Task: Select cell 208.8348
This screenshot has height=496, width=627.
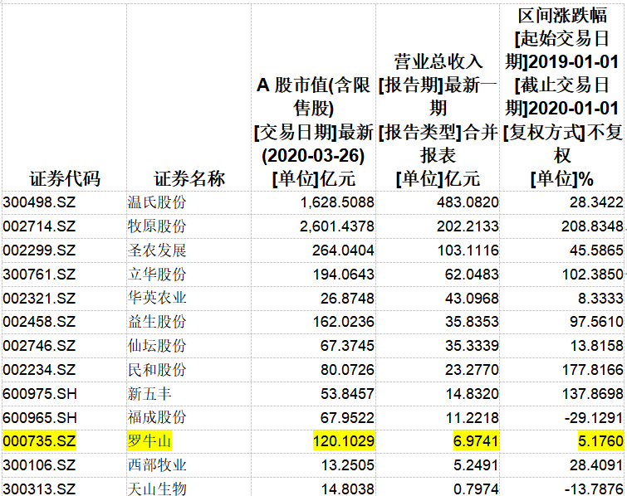Action: pyautogui.click(x=562, y=226)
